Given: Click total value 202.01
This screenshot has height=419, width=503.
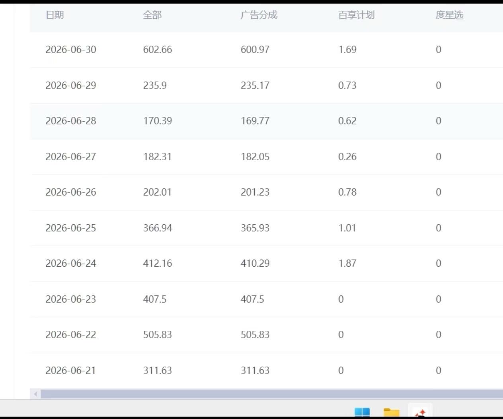Looking at the screenshot, I should (x=158, y=192).
